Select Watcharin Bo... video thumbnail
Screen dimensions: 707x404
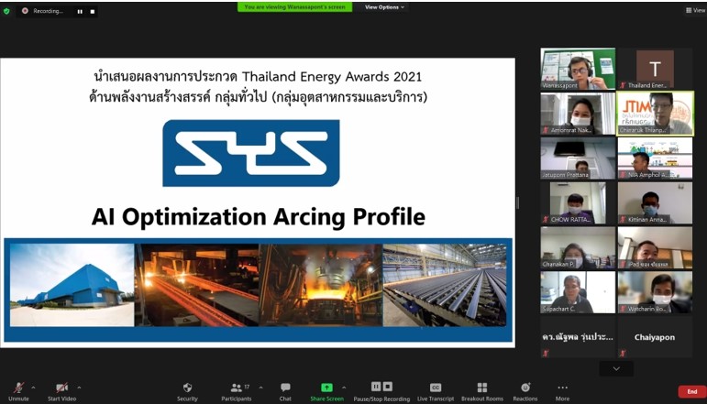(x=655, y=292)
